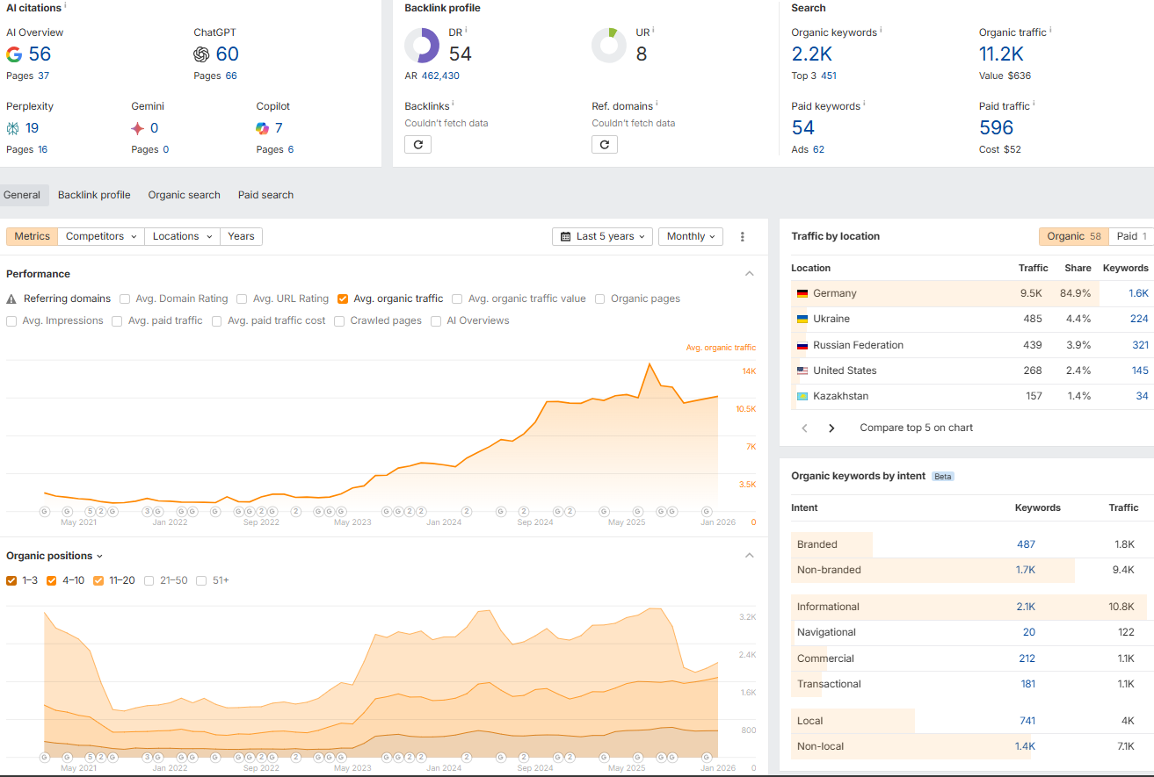Viewport: 1154px width, 777px height.
Task: Click the Jan 2024 Google update marker
Action: click(x=467, y=511)
